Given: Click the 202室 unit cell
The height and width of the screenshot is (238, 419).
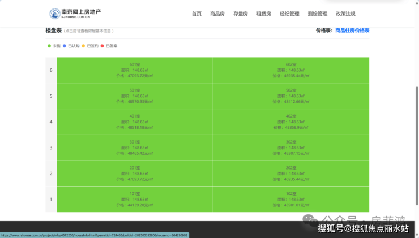Looking at the screenshot, I should pyautogui.click(x=291, y=174).
